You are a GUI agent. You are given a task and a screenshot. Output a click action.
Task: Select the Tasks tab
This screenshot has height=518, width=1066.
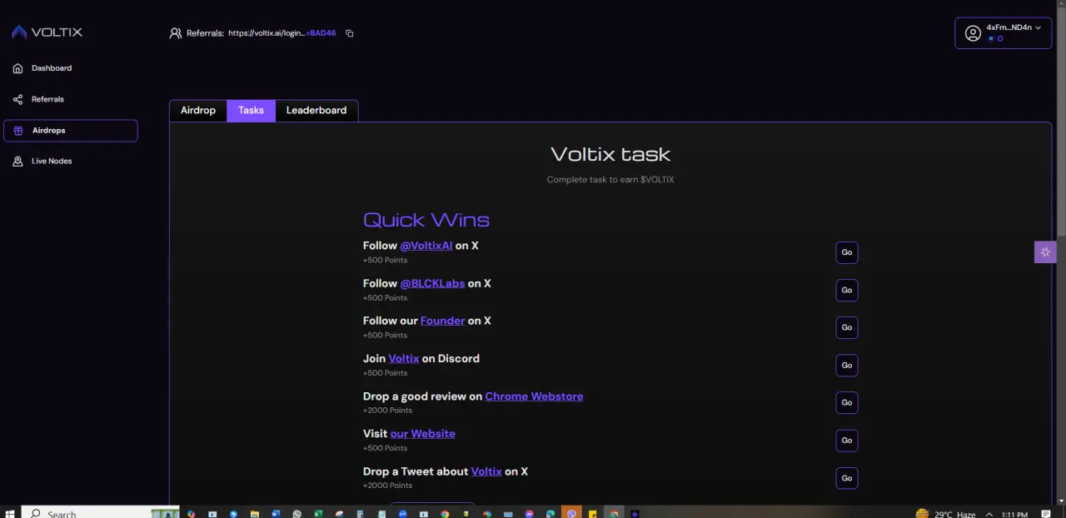(x=251, y=111)
